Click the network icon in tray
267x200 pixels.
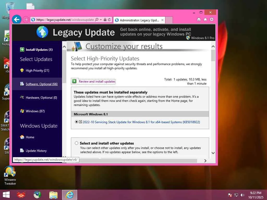tap(236, 195)
